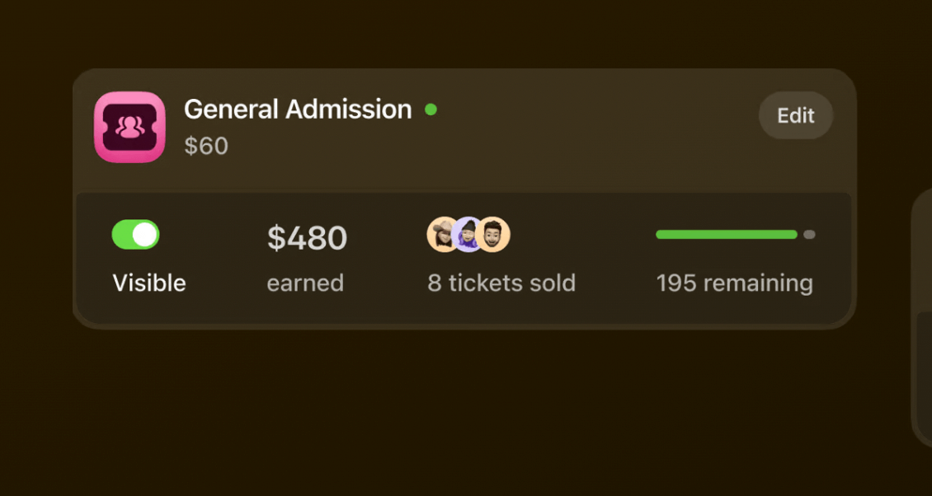Open the "General Admission" ticket title

(x=298, y=110)
